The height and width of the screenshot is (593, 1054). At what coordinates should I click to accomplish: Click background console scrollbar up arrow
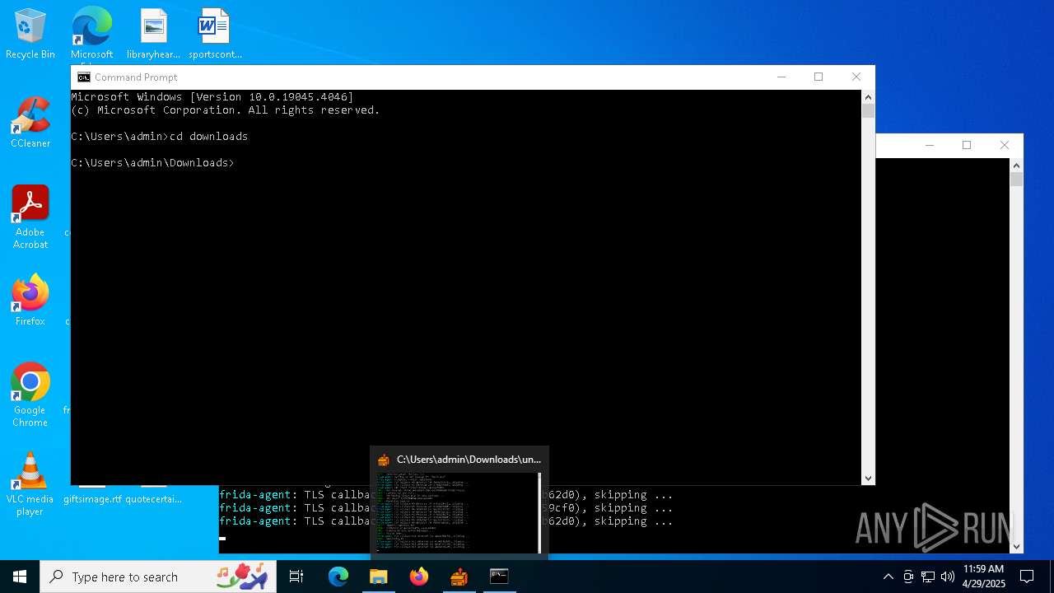pos(1016,166)
